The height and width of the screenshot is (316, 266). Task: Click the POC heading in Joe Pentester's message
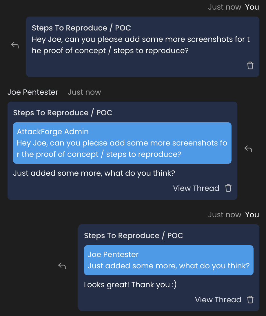coord(63,113)
